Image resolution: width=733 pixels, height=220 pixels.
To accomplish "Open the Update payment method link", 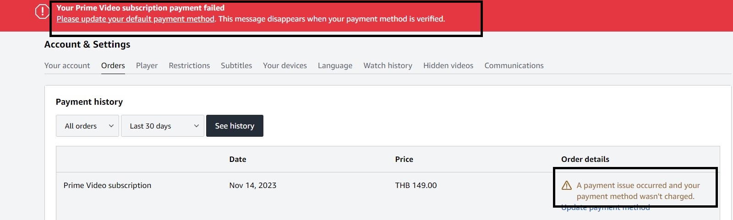I will 606,208.
